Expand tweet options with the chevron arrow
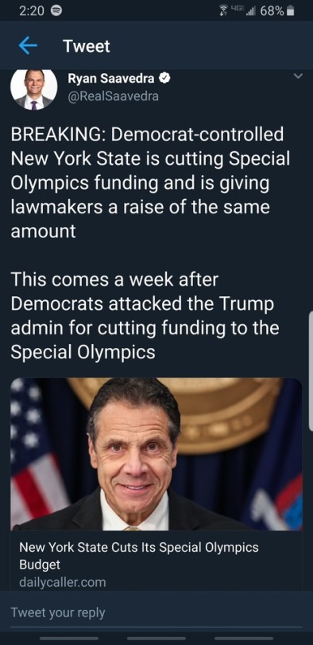The height and width of the screenshot is (645, 313). tap(298, 76)
